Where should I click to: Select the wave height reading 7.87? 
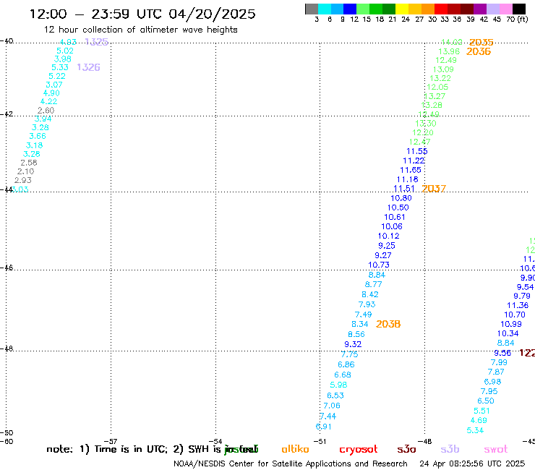click(x=496, y=372)
